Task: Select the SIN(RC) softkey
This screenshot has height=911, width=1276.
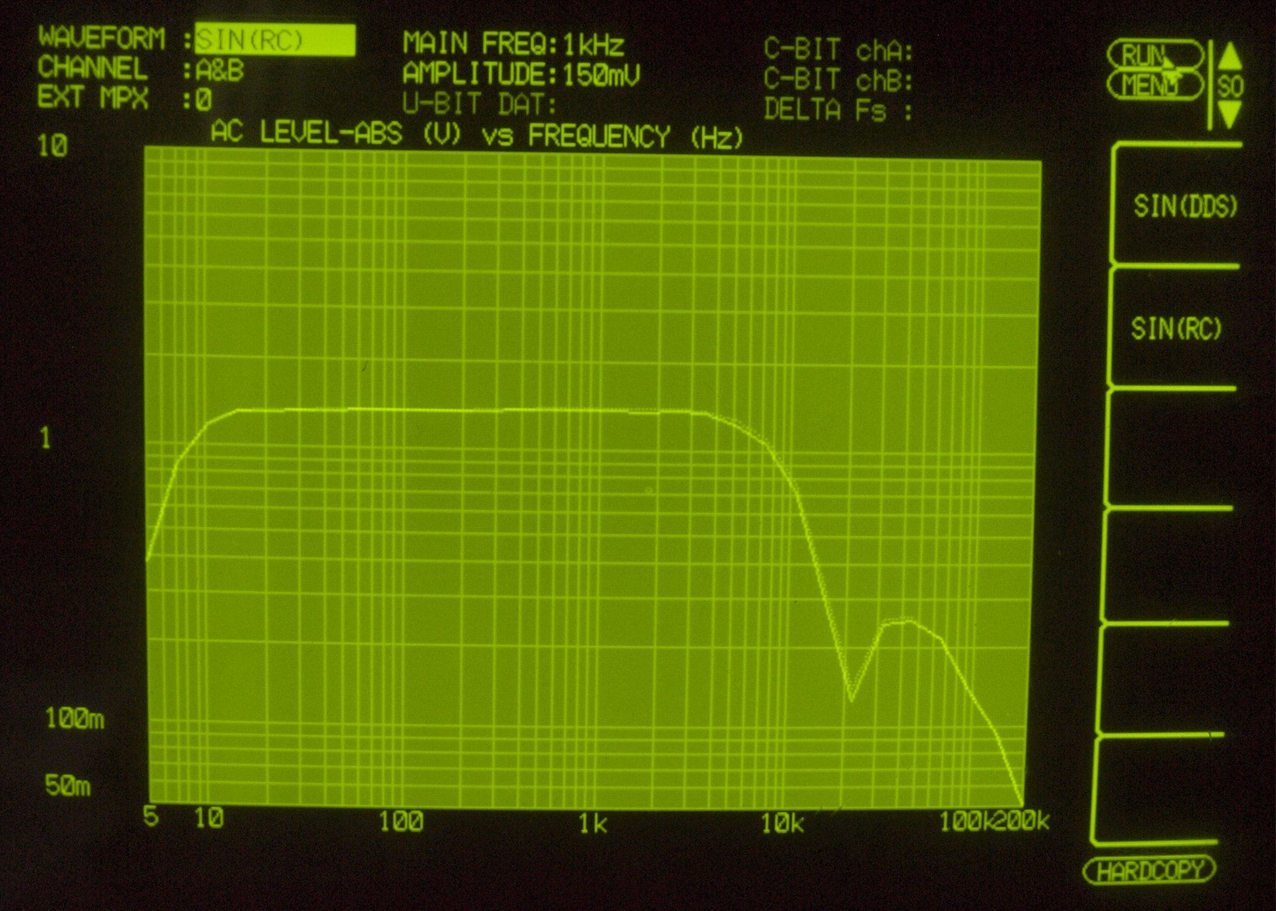Action: coord(1176,329)
